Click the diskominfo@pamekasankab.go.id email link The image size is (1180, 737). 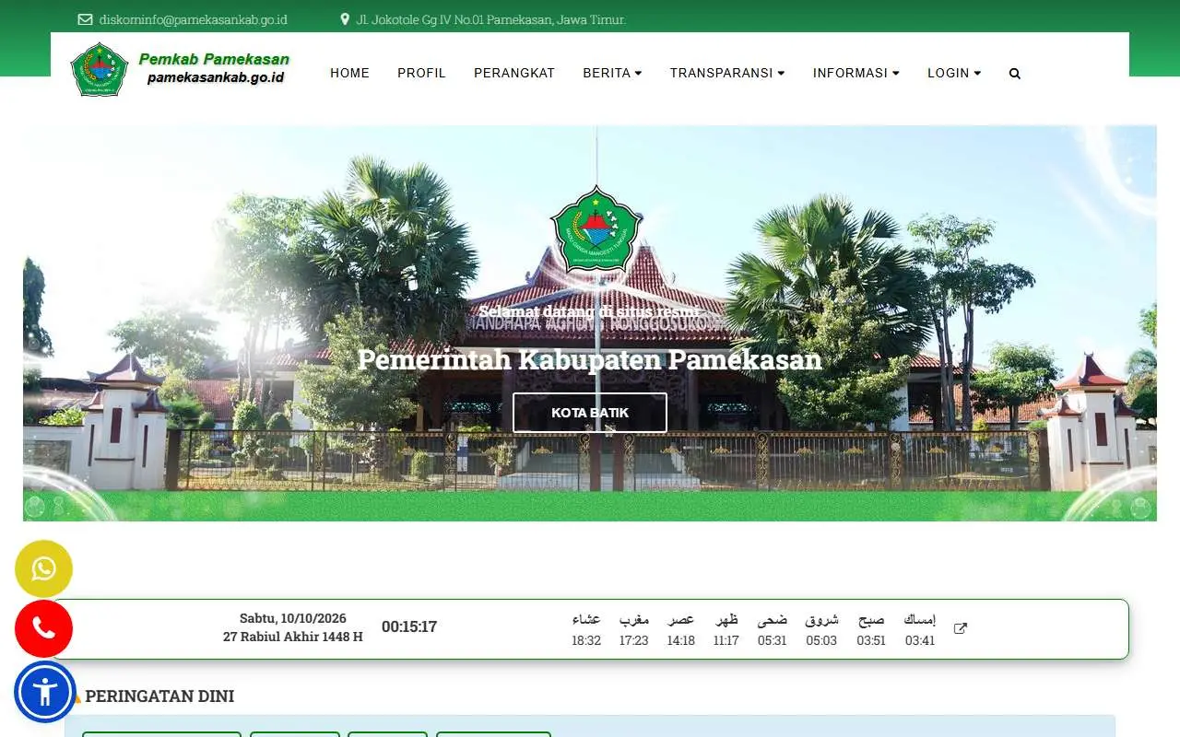coord(194,19)
